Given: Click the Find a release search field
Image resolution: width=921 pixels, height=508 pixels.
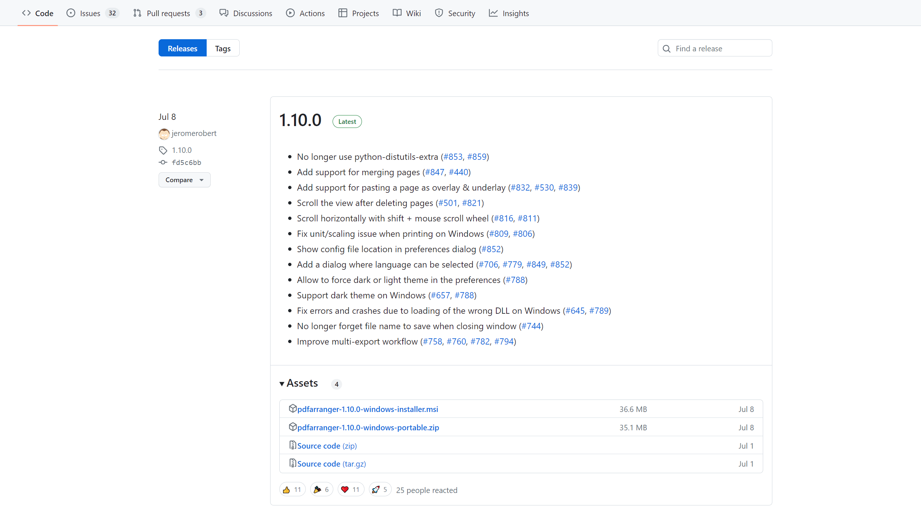Looking at the screenshot, I should pos(715,48).
